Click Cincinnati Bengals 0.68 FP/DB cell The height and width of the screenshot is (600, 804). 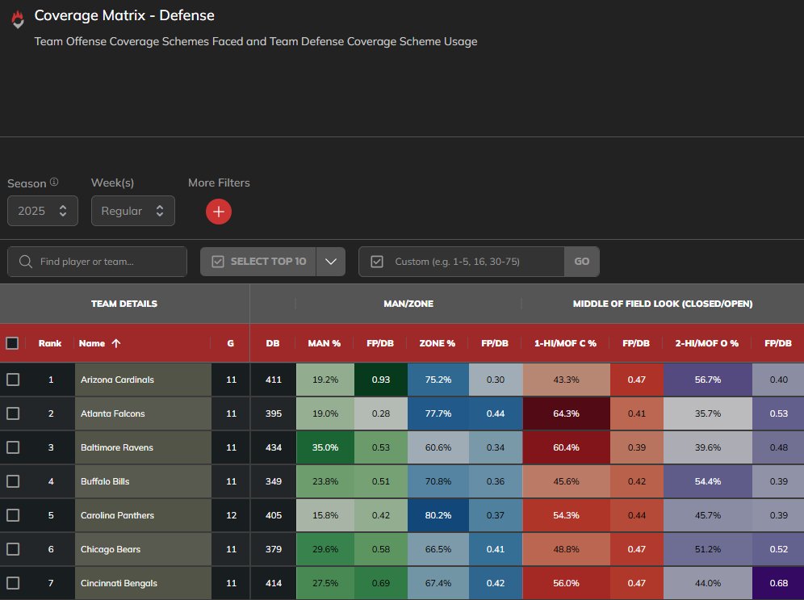tap(778, 582)
